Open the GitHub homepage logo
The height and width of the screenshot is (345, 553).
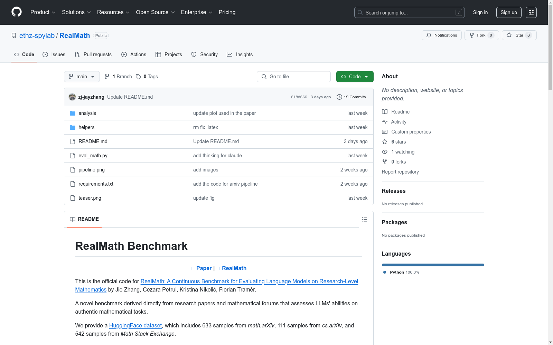(x=17, y=12)
